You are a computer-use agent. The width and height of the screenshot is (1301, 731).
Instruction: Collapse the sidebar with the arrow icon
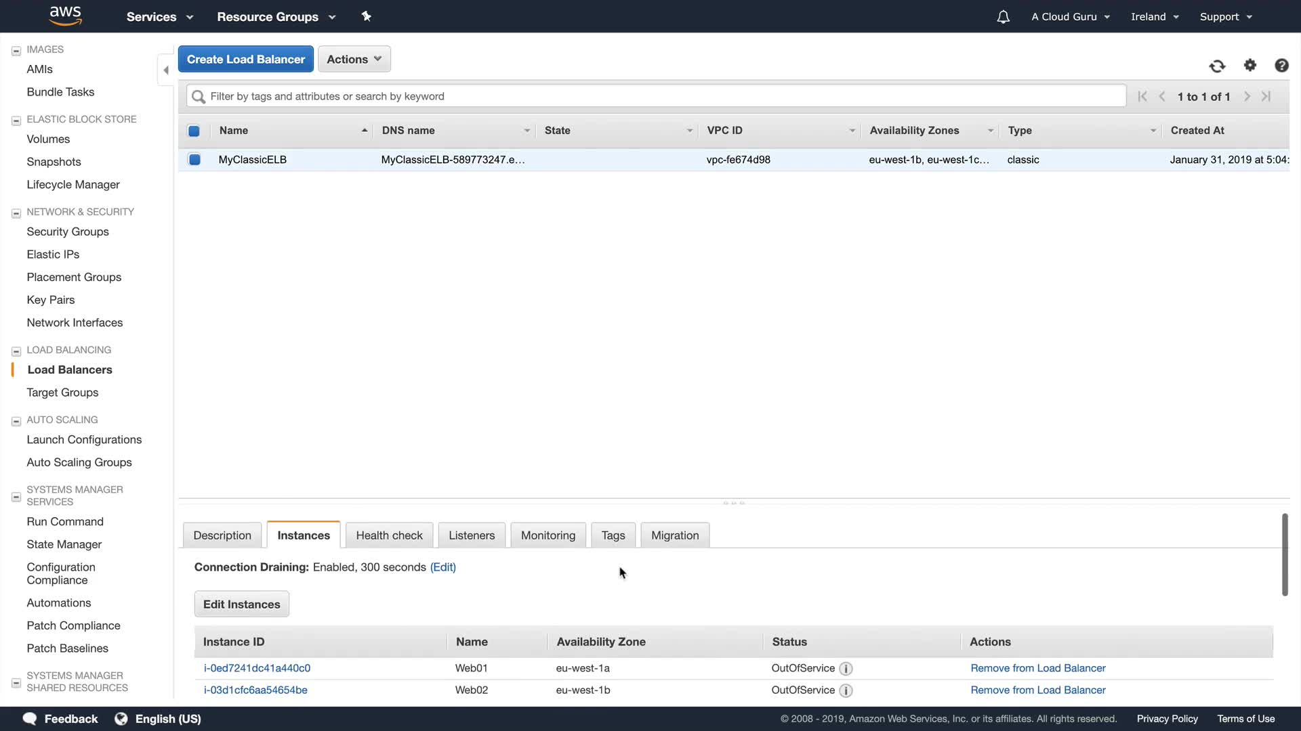166,70
